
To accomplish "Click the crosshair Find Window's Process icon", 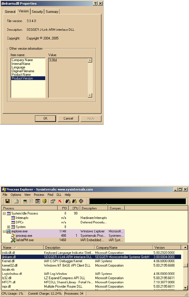I will tap(81, 201).
